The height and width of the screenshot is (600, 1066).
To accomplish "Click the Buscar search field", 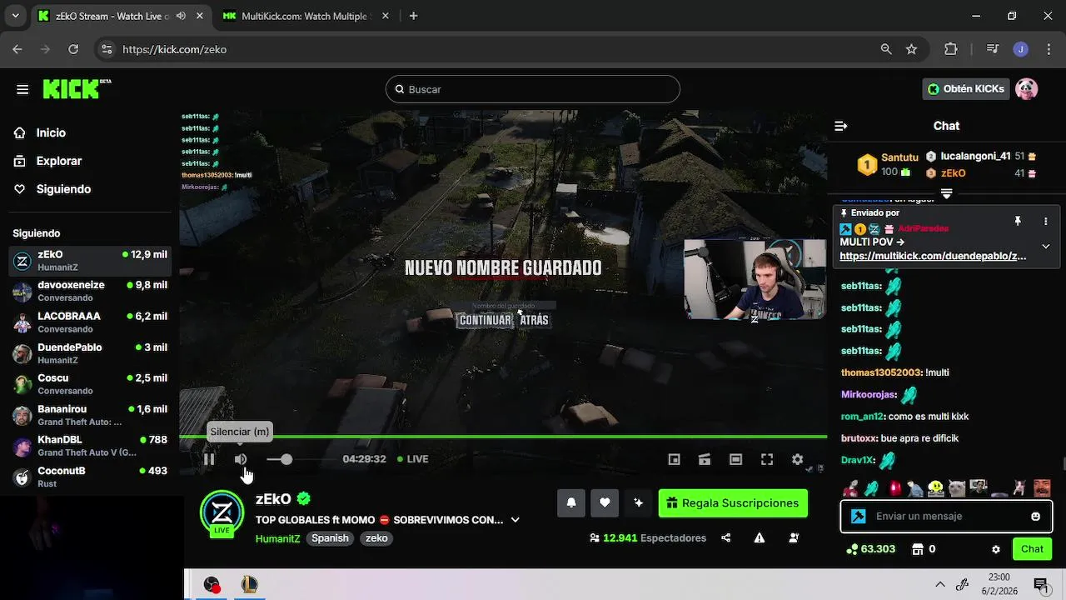I will click(x=533, y=89).
